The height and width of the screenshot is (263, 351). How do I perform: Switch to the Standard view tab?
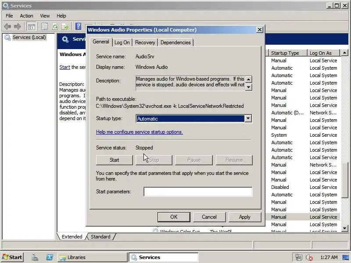point(100,237)
